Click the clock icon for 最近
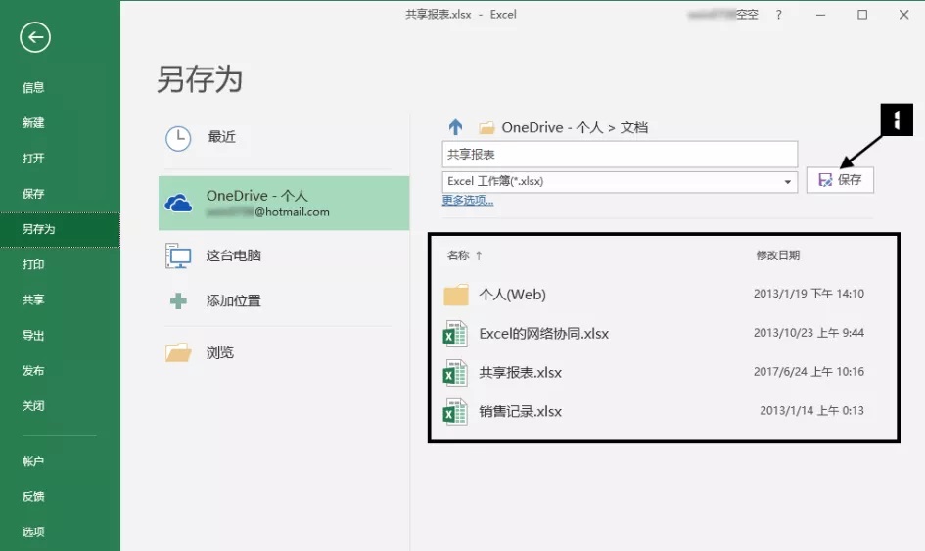This screenshot has width=925, height=551. pos(177,139)
